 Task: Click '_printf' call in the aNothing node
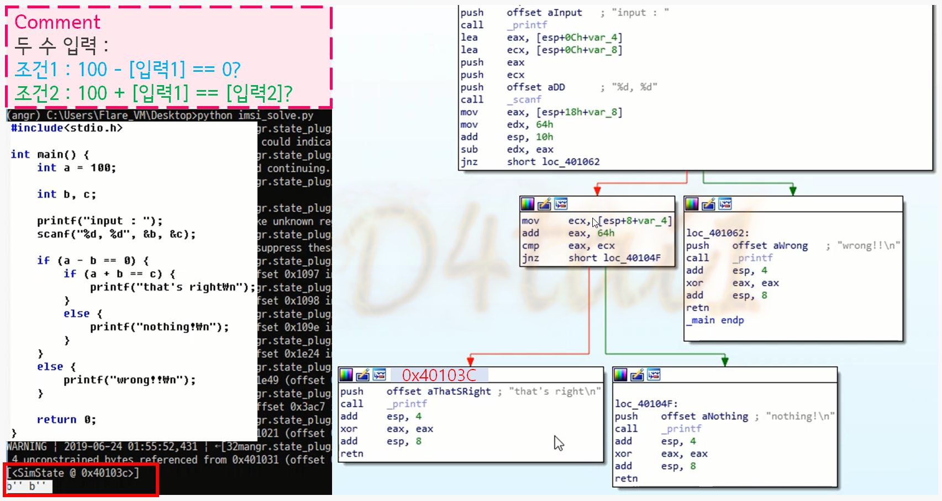pyautogui.click(x=681, y=428)
